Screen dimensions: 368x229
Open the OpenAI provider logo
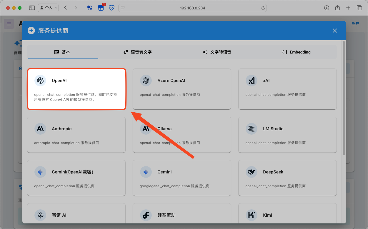pyautogui.click(x=40, y=81)
